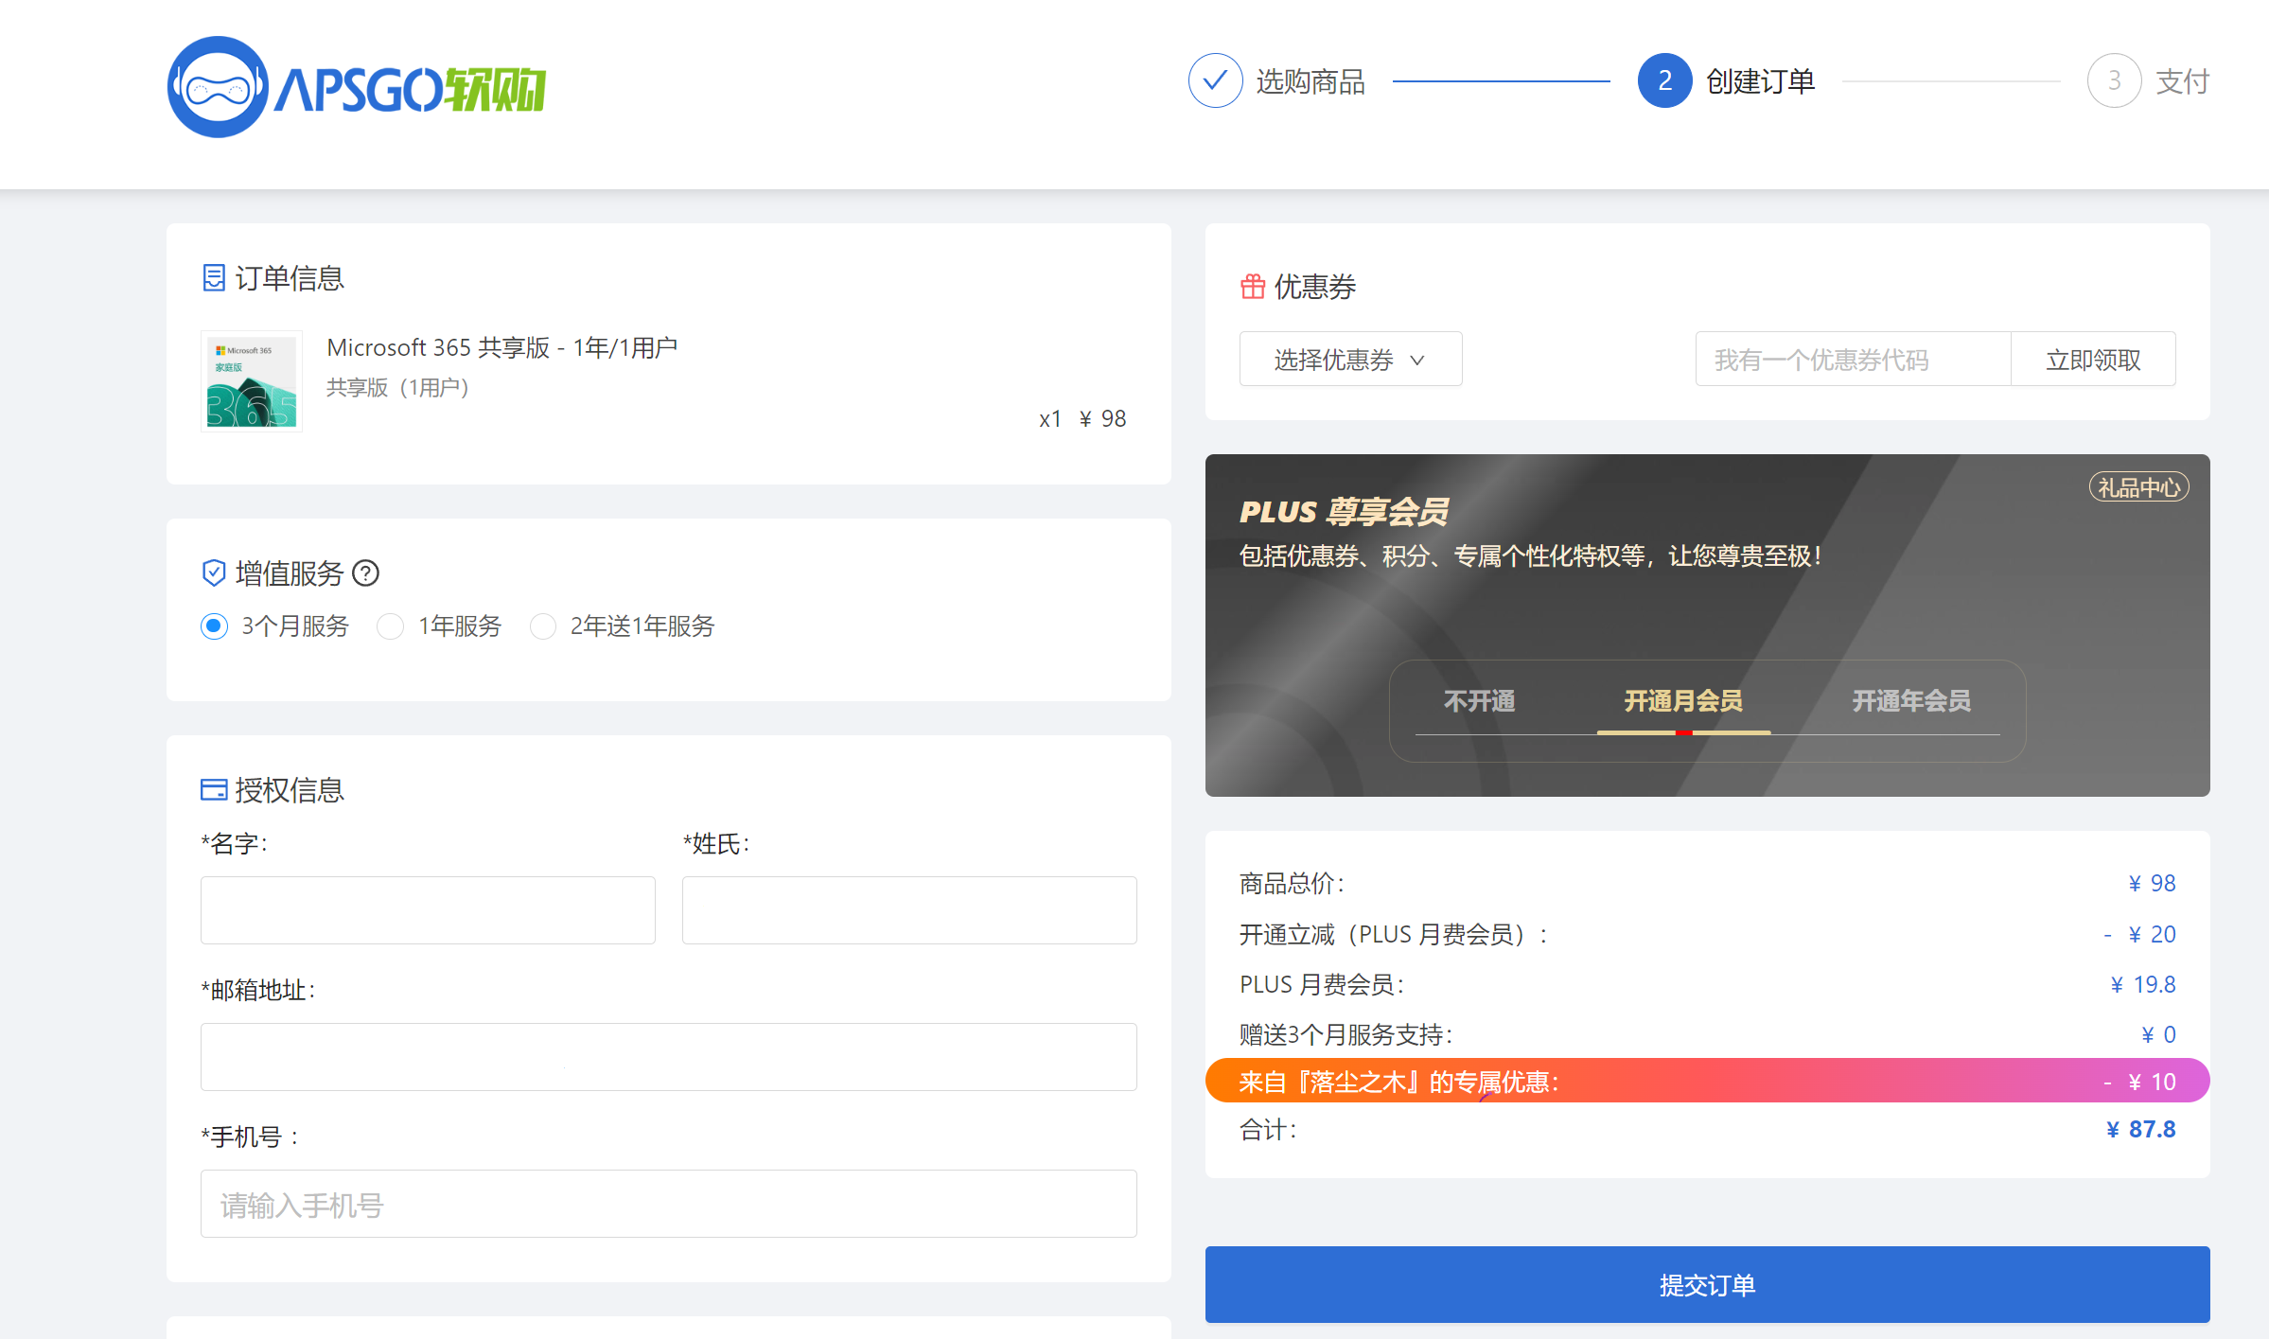Focus the 姓氏 input field
The width and height of the screenshot is (2269, 1339).
(909, 909)
